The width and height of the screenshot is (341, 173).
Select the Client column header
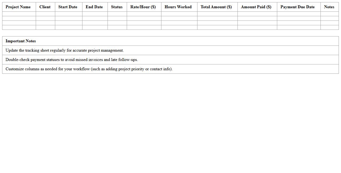click(x=45, y=7)
